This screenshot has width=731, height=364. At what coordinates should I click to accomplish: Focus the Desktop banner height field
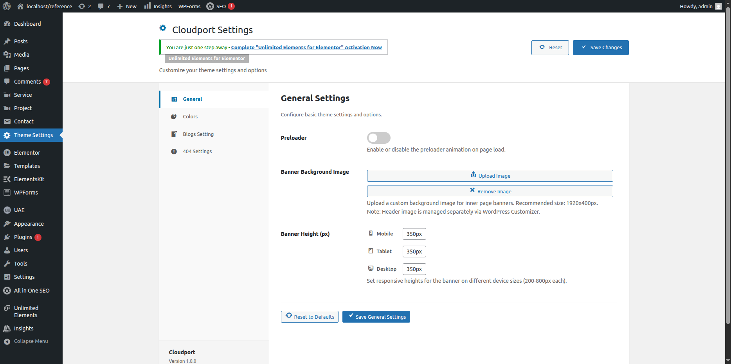(x=414, y=269)
